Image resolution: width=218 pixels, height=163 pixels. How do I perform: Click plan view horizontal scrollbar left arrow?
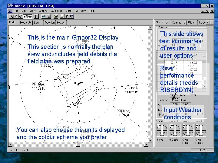(10, 144)
